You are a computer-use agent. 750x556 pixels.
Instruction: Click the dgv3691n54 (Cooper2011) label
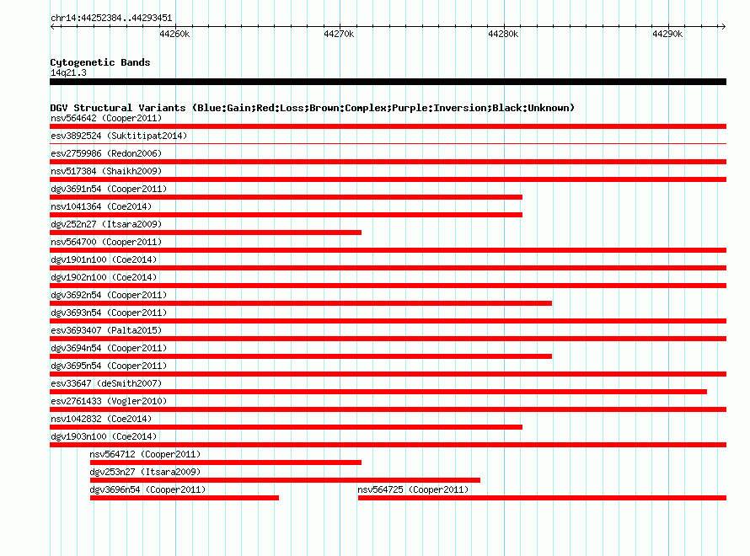(109, 189)
